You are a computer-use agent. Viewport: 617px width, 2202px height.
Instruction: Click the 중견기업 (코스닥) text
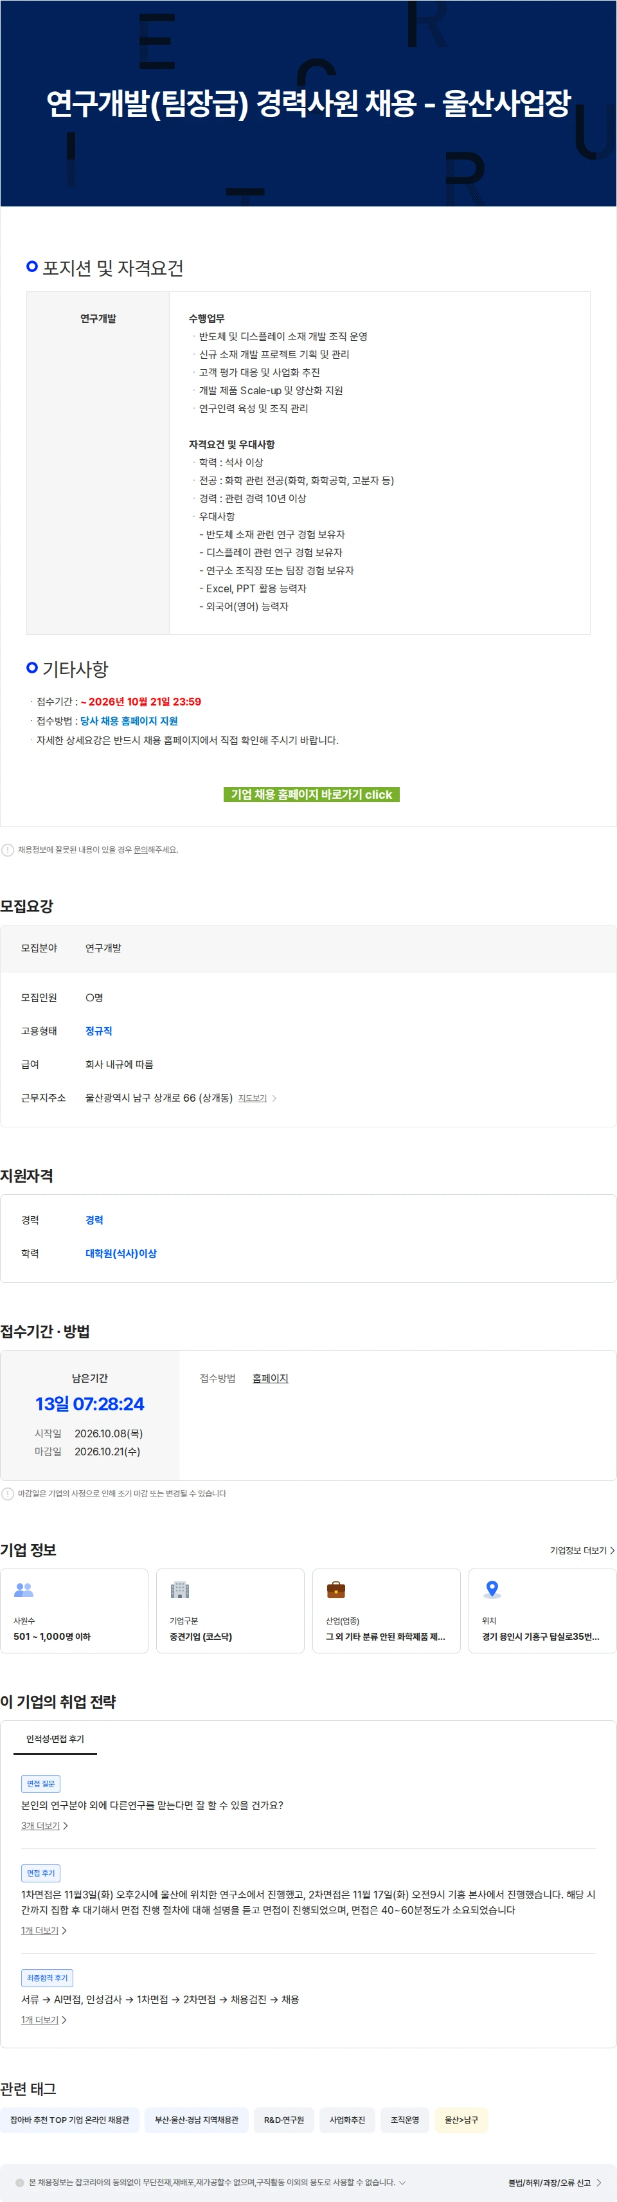pyautogui.click(x=201, y=1636)
